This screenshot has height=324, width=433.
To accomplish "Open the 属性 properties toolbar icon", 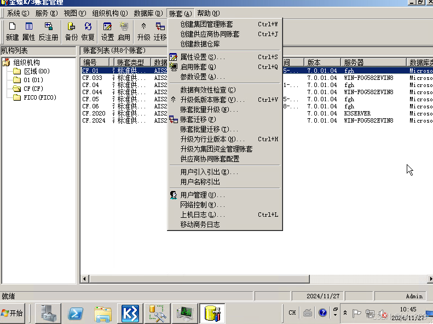I will coord(28,31).
